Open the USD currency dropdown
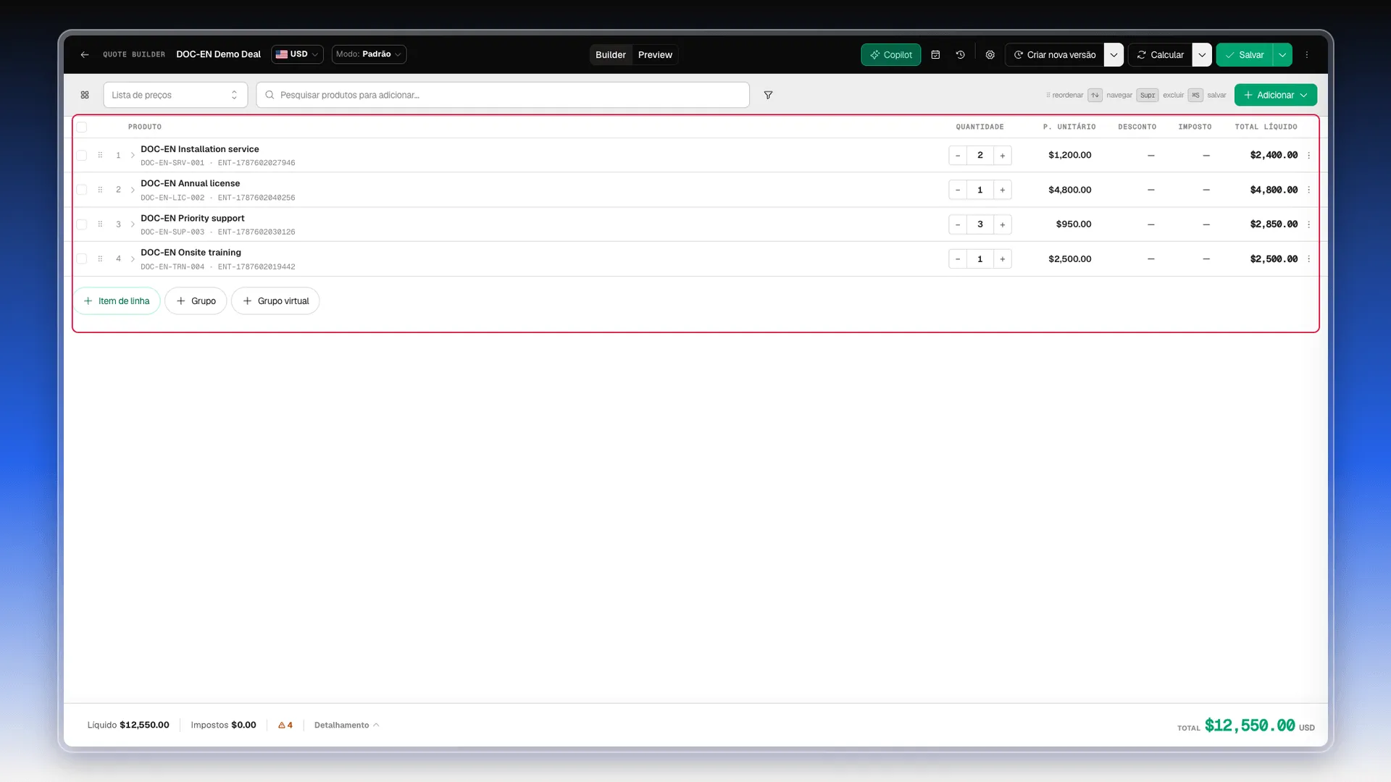 tap(297, 54)
